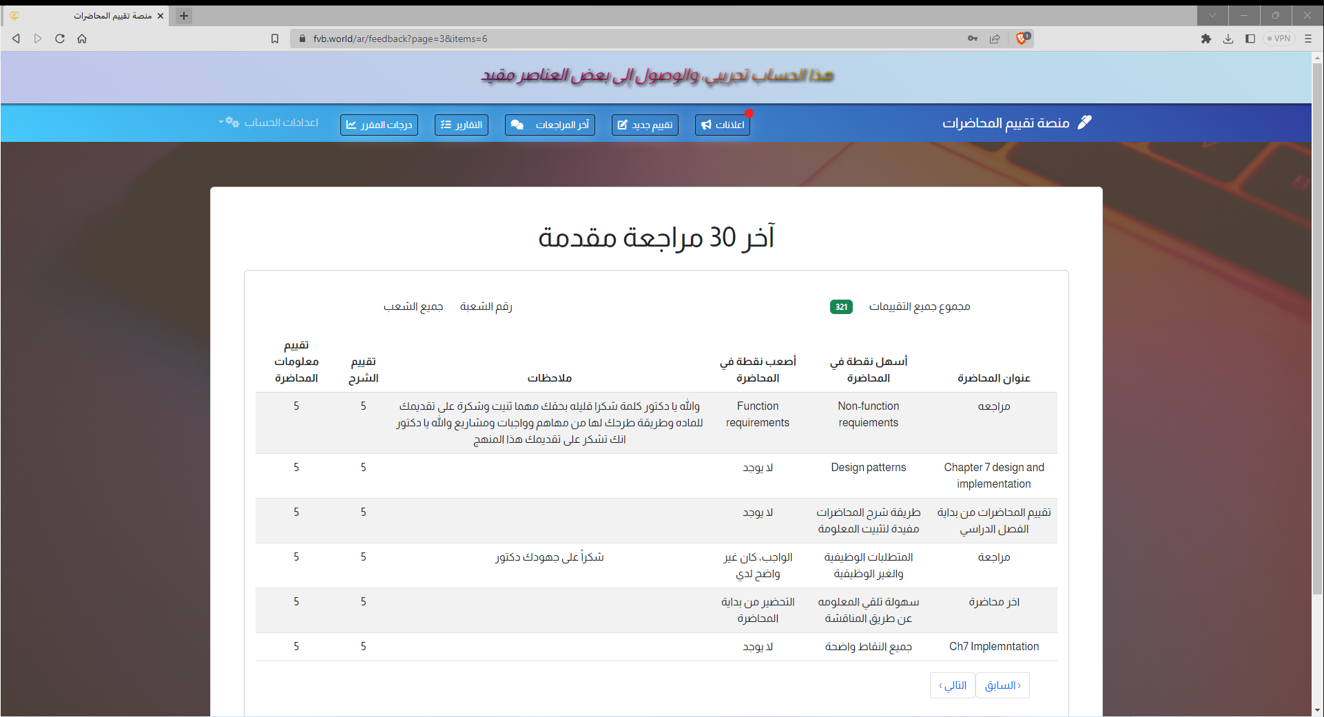Screen dimensions: 1324x717
Task: Click the page vertical scrollbar
Action: (1317, 344)
